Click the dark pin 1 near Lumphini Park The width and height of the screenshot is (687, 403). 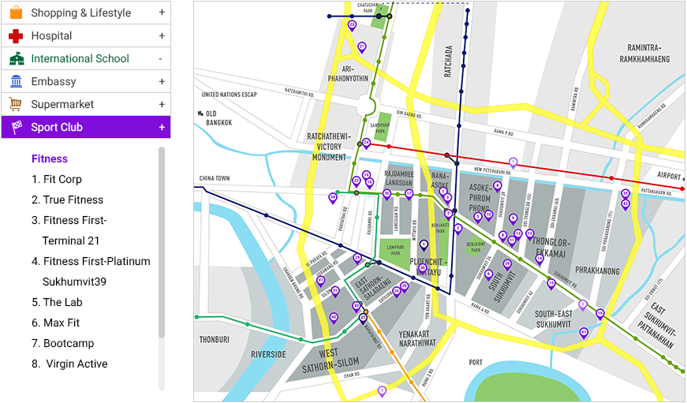(424, 244)
